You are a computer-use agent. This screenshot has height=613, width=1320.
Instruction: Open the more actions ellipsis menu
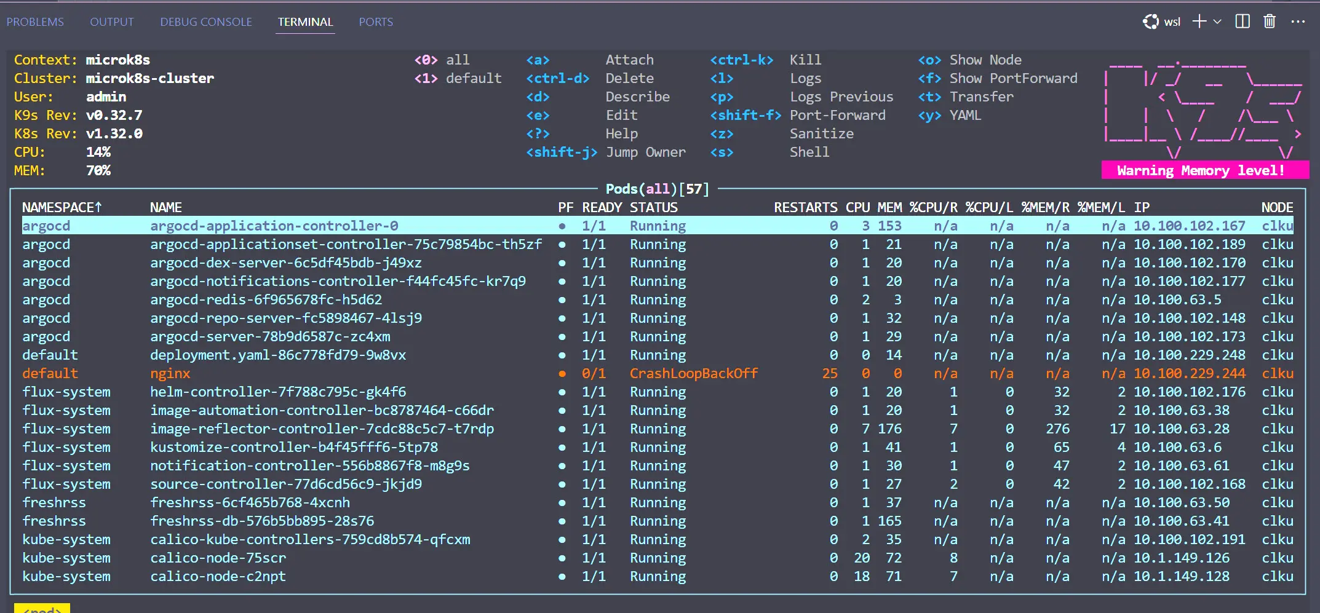pos(1298,22)
